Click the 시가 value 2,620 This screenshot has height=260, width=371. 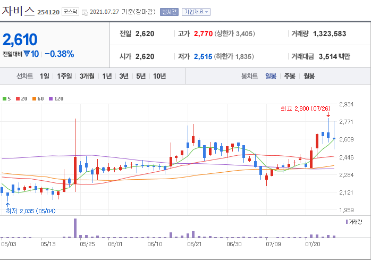click(145, 56)
